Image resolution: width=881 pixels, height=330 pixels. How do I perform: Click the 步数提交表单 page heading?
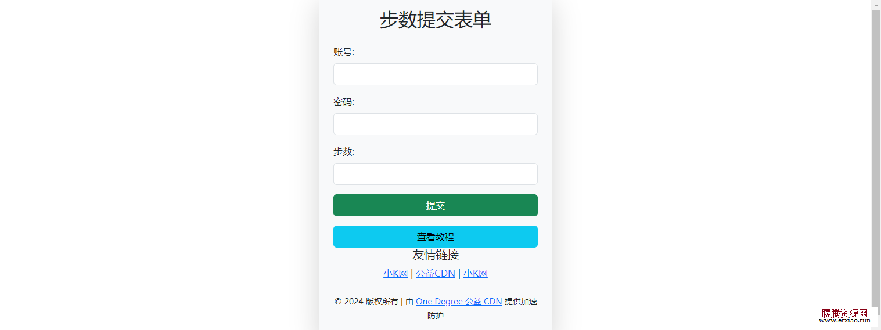436,20
